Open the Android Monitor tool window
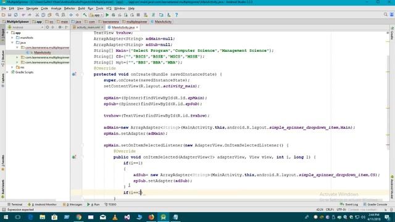395x222 pixels. (x=42, y=204)
